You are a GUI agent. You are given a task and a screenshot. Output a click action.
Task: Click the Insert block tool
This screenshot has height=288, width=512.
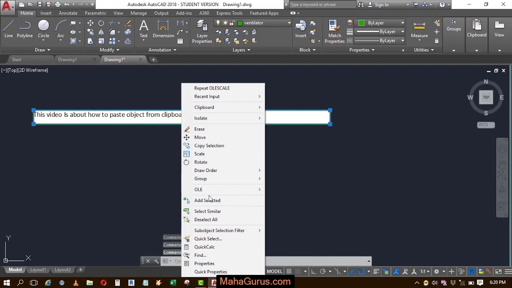click(301, 30)
